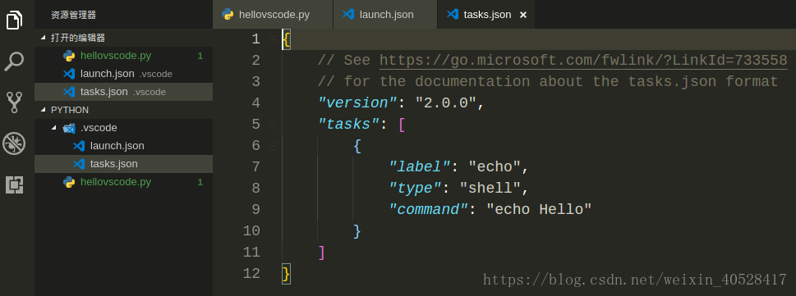The height and width of the screenshot is (296, 796).
Task: Click the "2.0.0" value in editor
Action: [x=446, y=102]
